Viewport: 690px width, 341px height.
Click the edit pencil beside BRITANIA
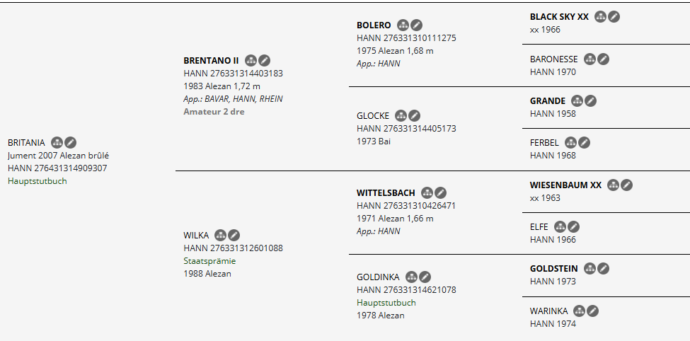pyautogui.click(x=71, y=142)
